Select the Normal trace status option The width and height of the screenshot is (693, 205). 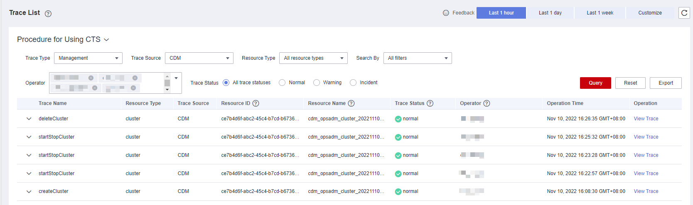point(282,83)
